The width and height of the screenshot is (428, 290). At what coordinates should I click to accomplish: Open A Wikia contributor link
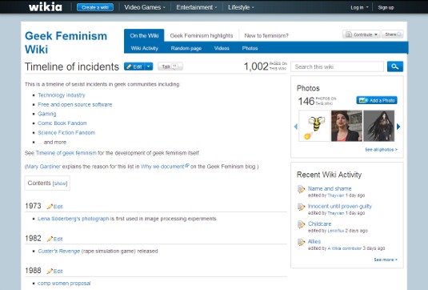click(345, 248)
